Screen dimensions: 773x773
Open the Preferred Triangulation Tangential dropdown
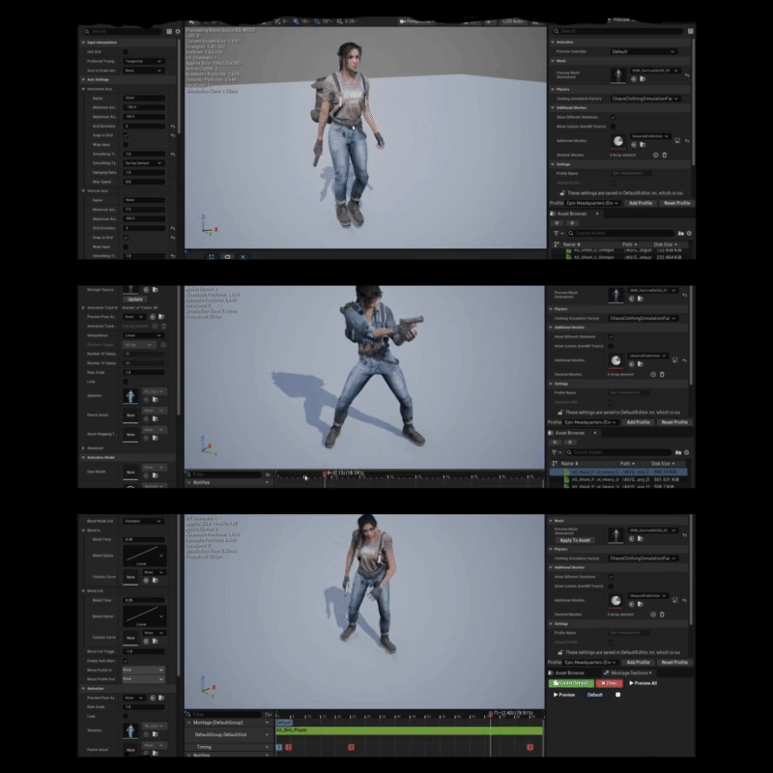tap(143, 61)
